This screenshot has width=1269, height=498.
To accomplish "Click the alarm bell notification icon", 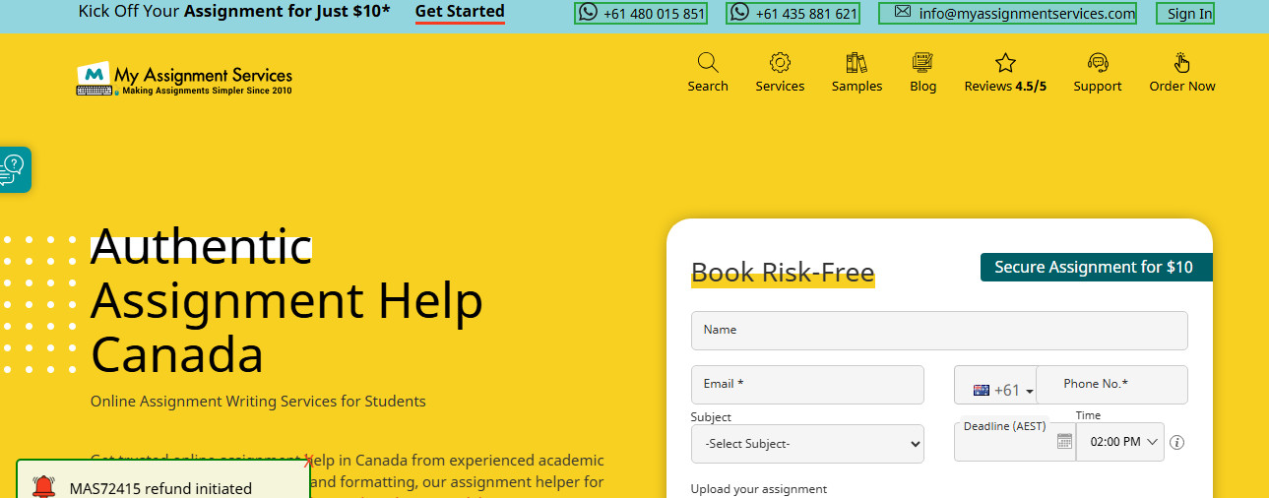I will pyautogui.click(x=43, y=487).
